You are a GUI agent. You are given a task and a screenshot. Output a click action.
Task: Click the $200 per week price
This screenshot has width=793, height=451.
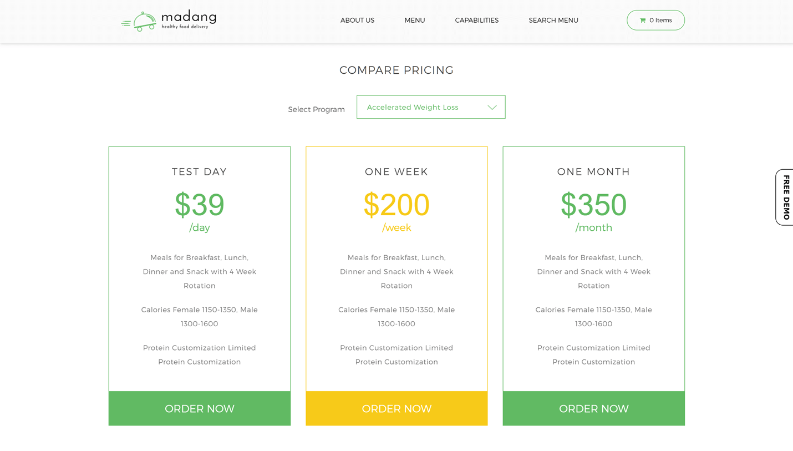point(396,205)
